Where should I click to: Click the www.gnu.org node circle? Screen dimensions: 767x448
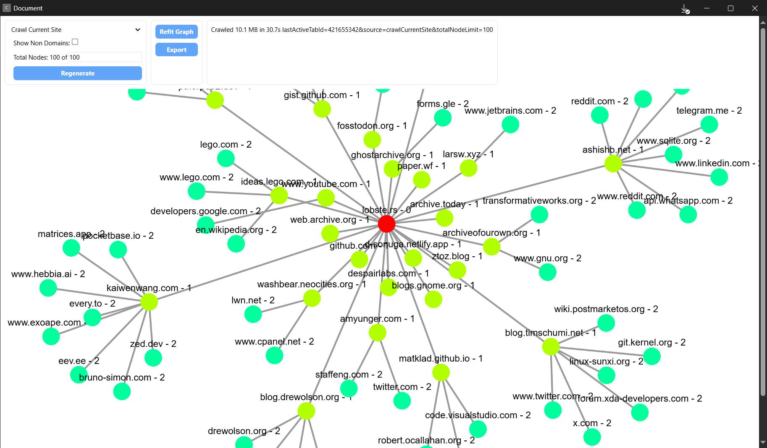click(x=548, y=272)
